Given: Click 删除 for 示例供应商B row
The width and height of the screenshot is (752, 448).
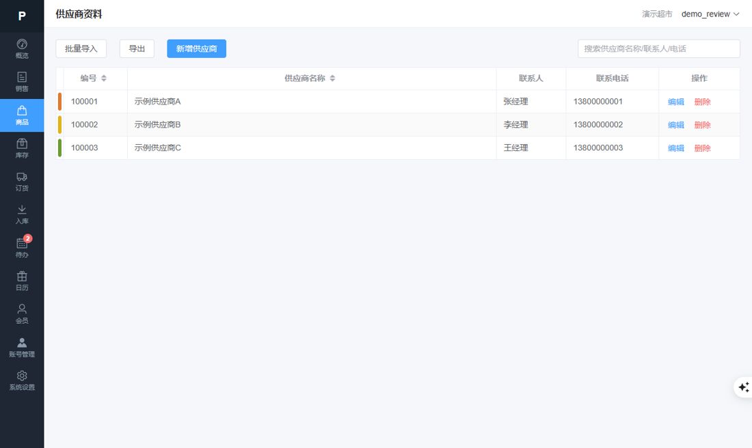Looking at the screenshot, I should coord(702,125).
